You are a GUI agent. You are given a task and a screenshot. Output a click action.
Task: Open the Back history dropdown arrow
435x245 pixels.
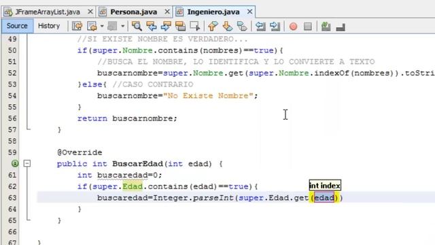[102, 26]
